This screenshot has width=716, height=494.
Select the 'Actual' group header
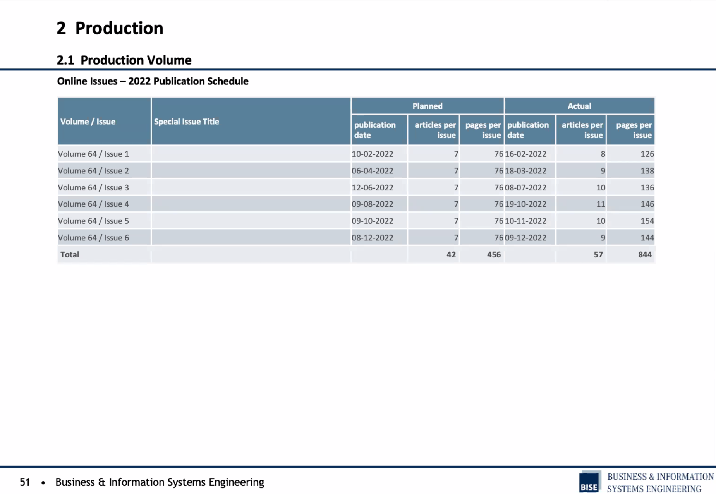(579, 106)
